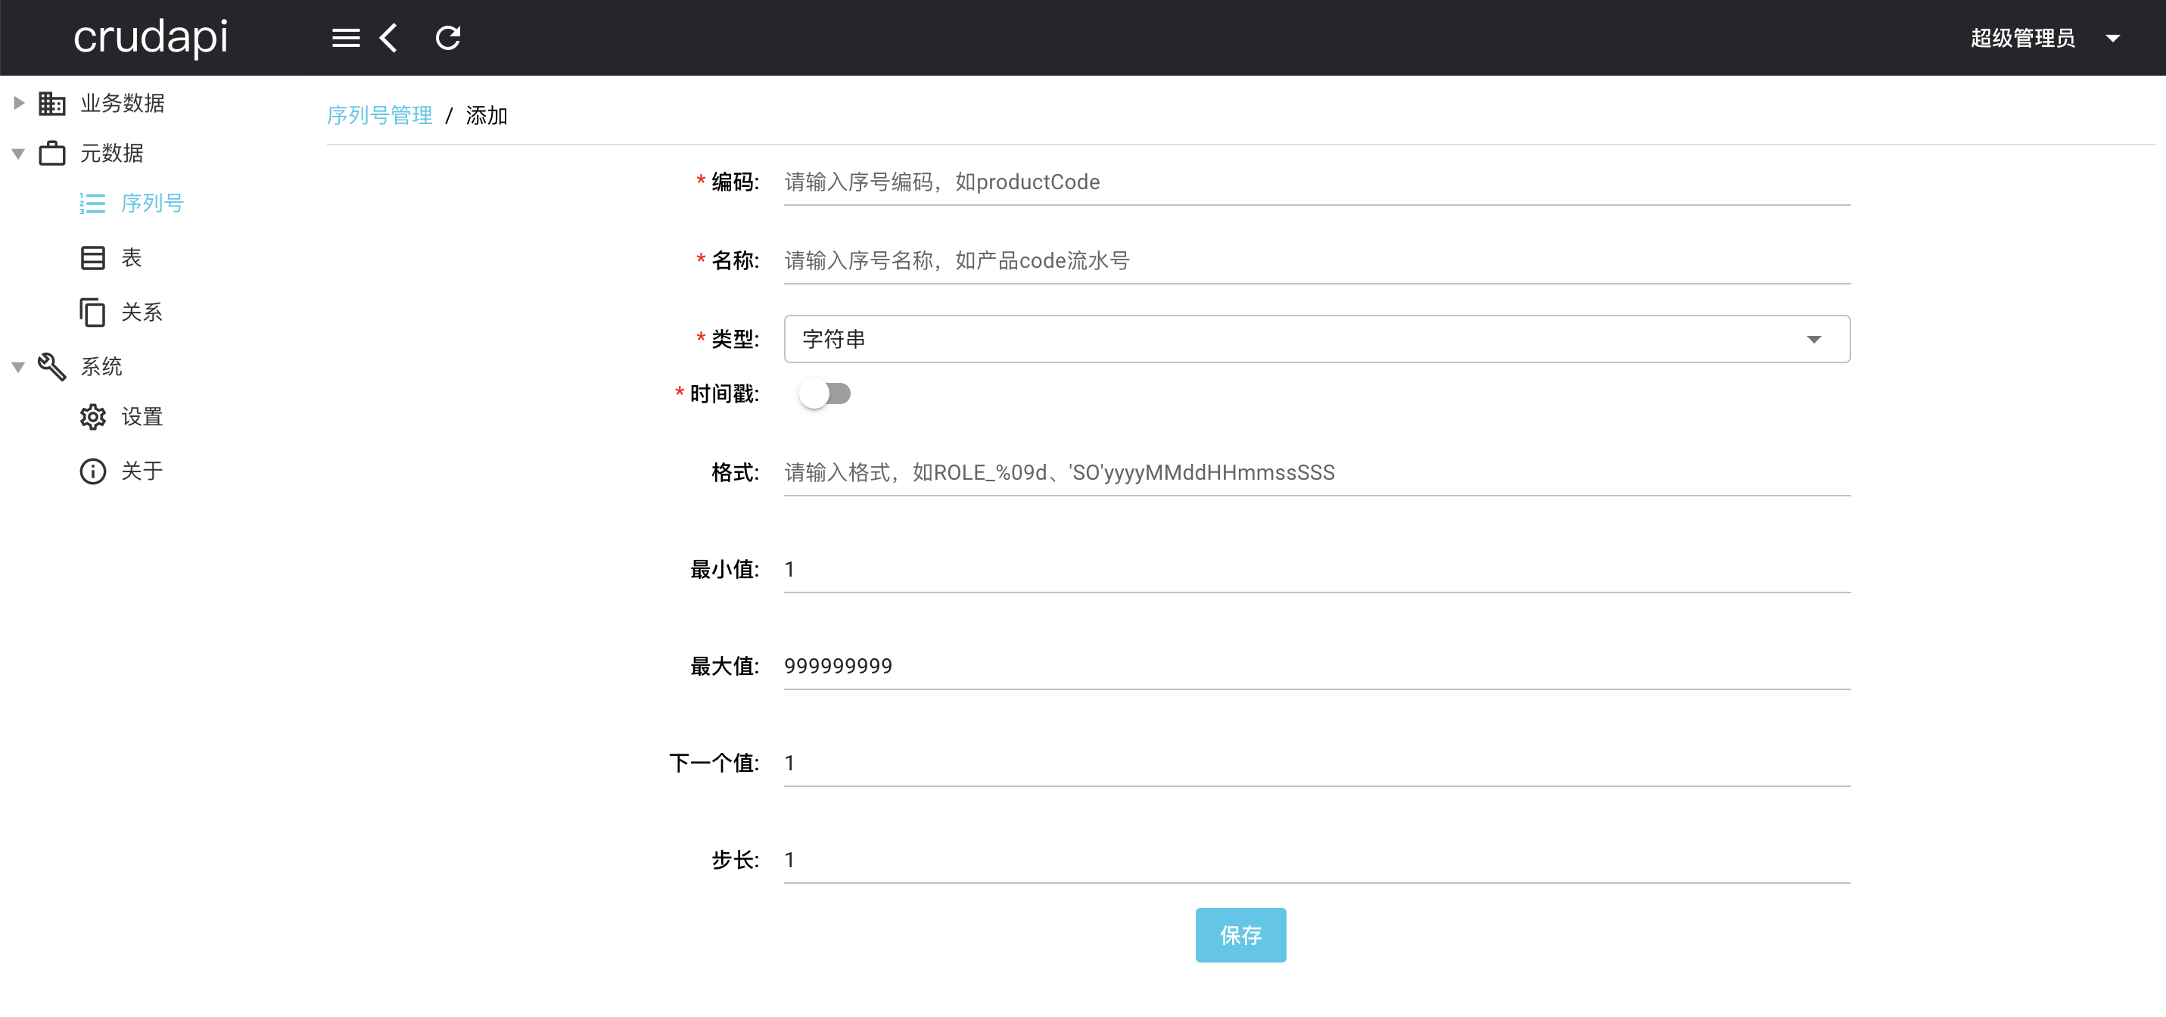Click the refresh icon in header

click(448, 38)
